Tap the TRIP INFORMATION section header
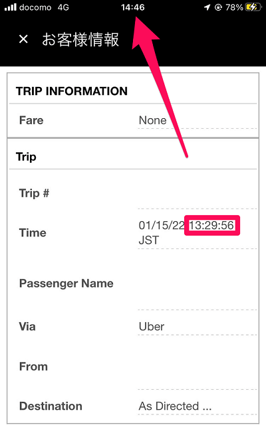The height and width of the screenshot is (433, 266). 72,91
